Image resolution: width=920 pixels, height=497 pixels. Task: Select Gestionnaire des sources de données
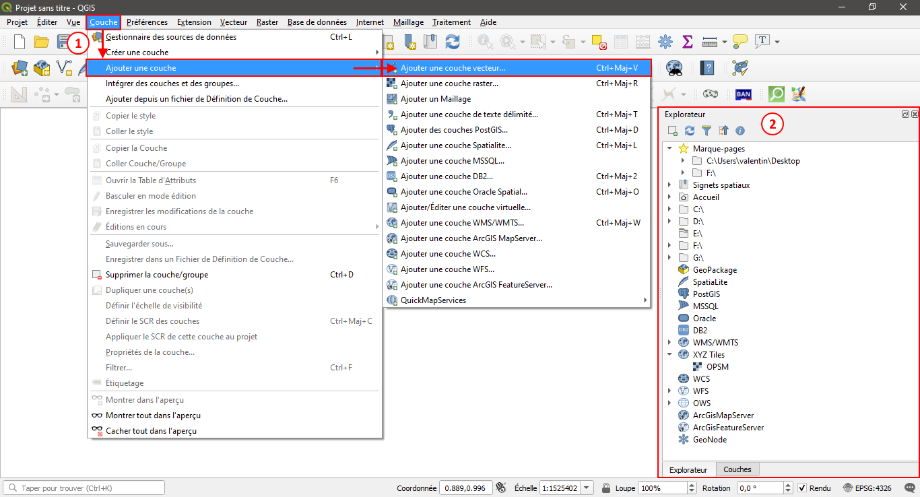(x=234, y=37)
